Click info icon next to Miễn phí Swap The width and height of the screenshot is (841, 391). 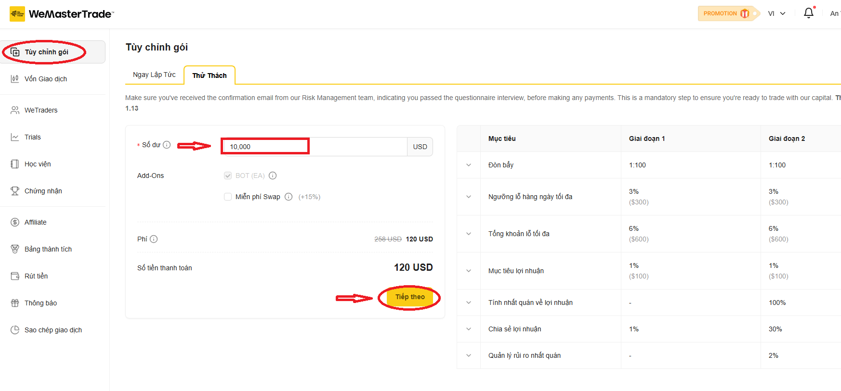(x=289, y=197)
